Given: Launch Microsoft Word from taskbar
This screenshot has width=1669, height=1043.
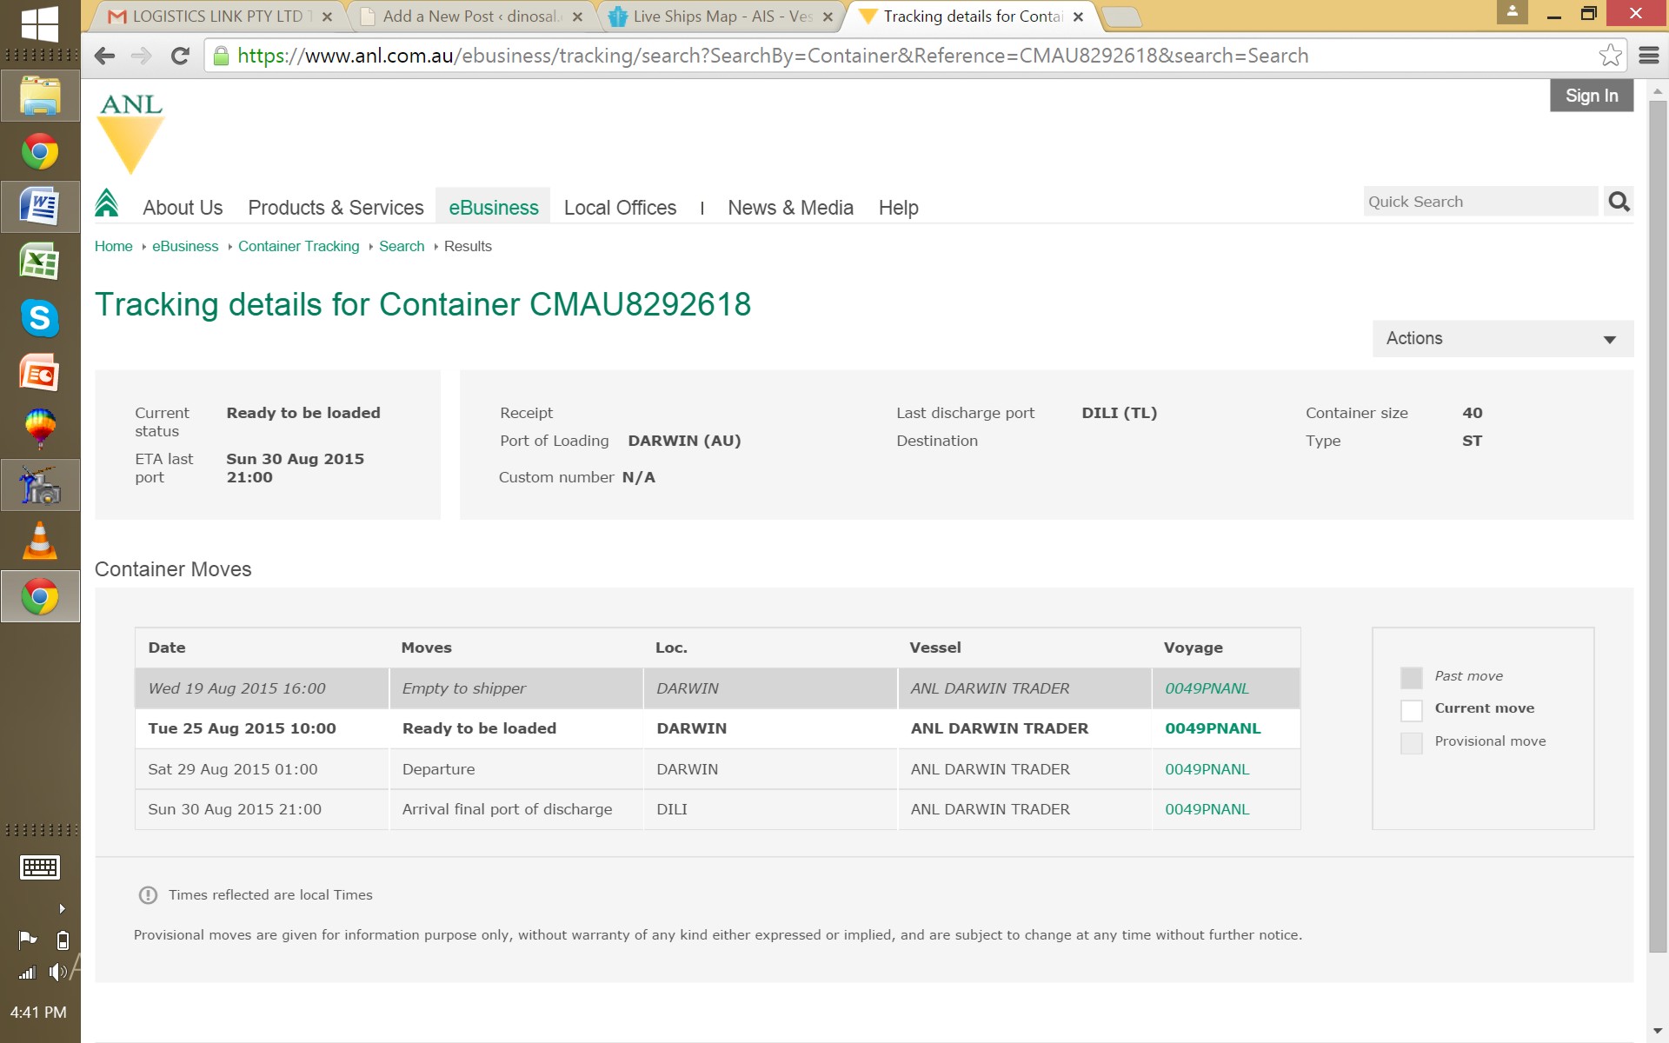Looking at the screenshot, I should coord(40,208).
